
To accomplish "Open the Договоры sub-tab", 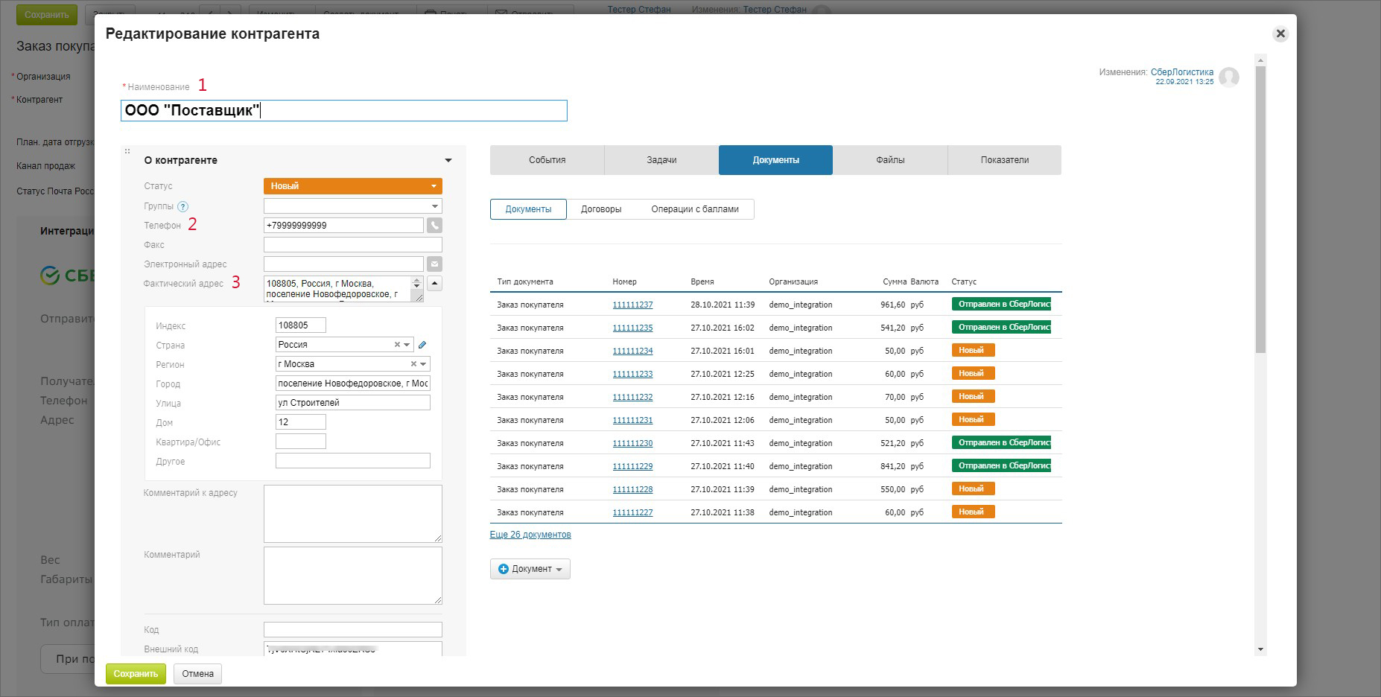I will pos(601,209).
